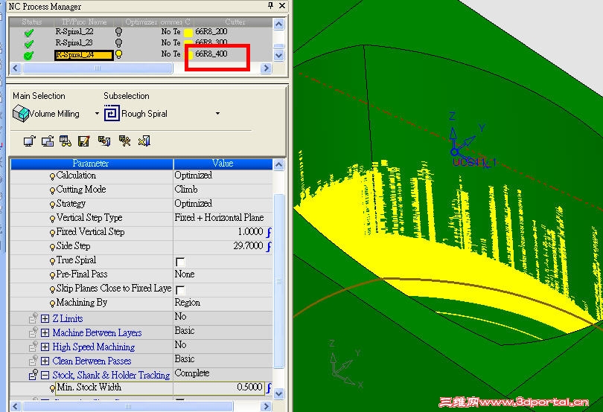The width and height of the screenshot is (603, 412).
Task: Toggle the yellow lightbulb on the R-Spiral_24 row
Action: 119,54
